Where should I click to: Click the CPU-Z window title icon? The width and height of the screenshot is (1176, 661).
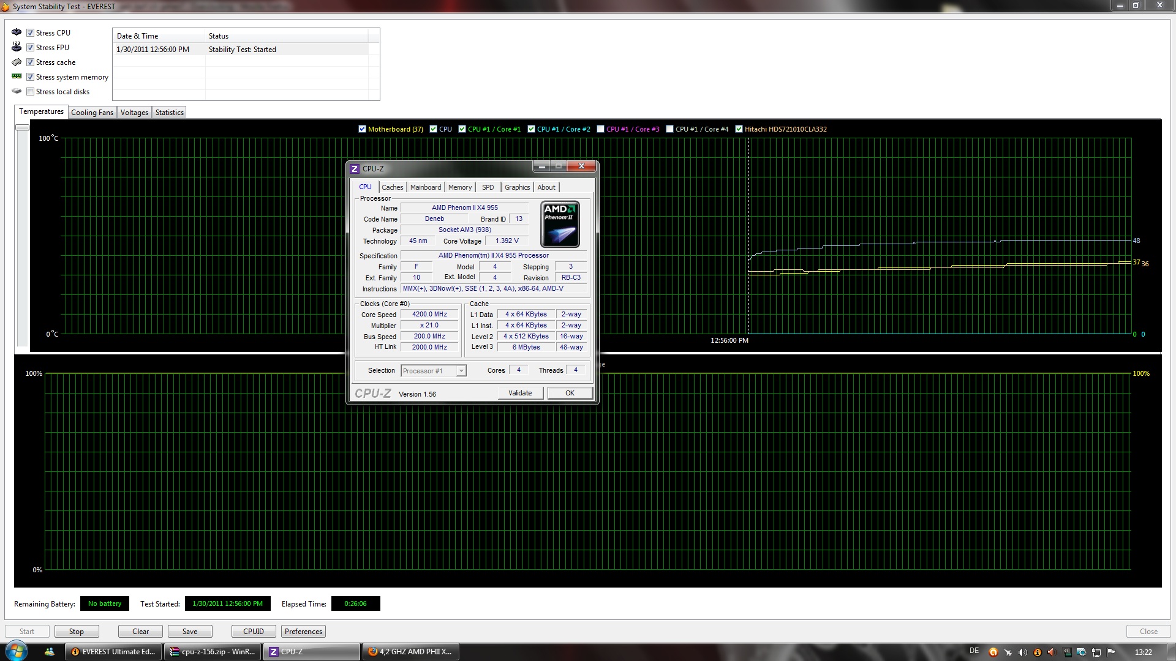[355, 169]
